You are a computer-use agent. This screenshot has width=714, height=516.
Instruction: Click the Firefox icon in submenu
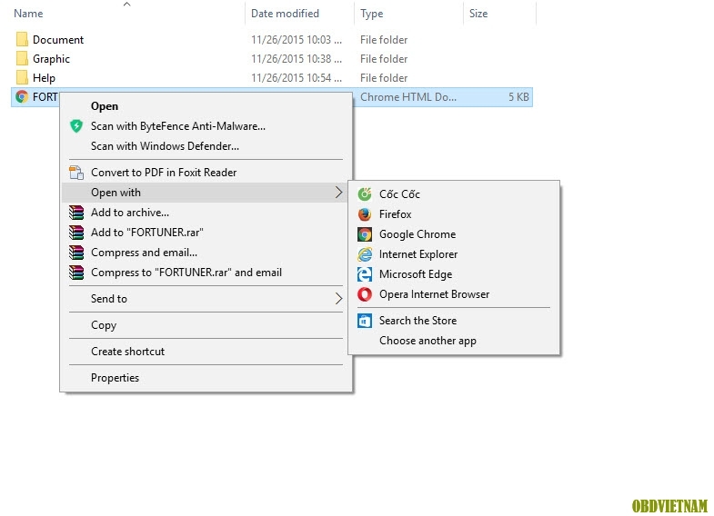click(365, 214)
